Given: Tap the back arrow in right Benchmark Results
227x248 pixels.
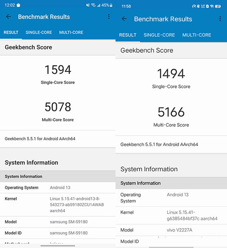Looking at the screenshot, I should tap(124, 19).
